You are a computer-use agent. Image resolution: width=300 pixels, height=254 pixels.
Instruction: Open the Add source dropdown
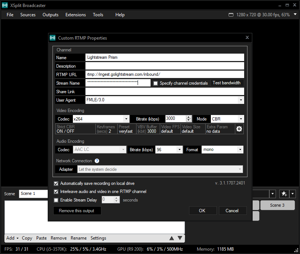(x=13, y=238)
